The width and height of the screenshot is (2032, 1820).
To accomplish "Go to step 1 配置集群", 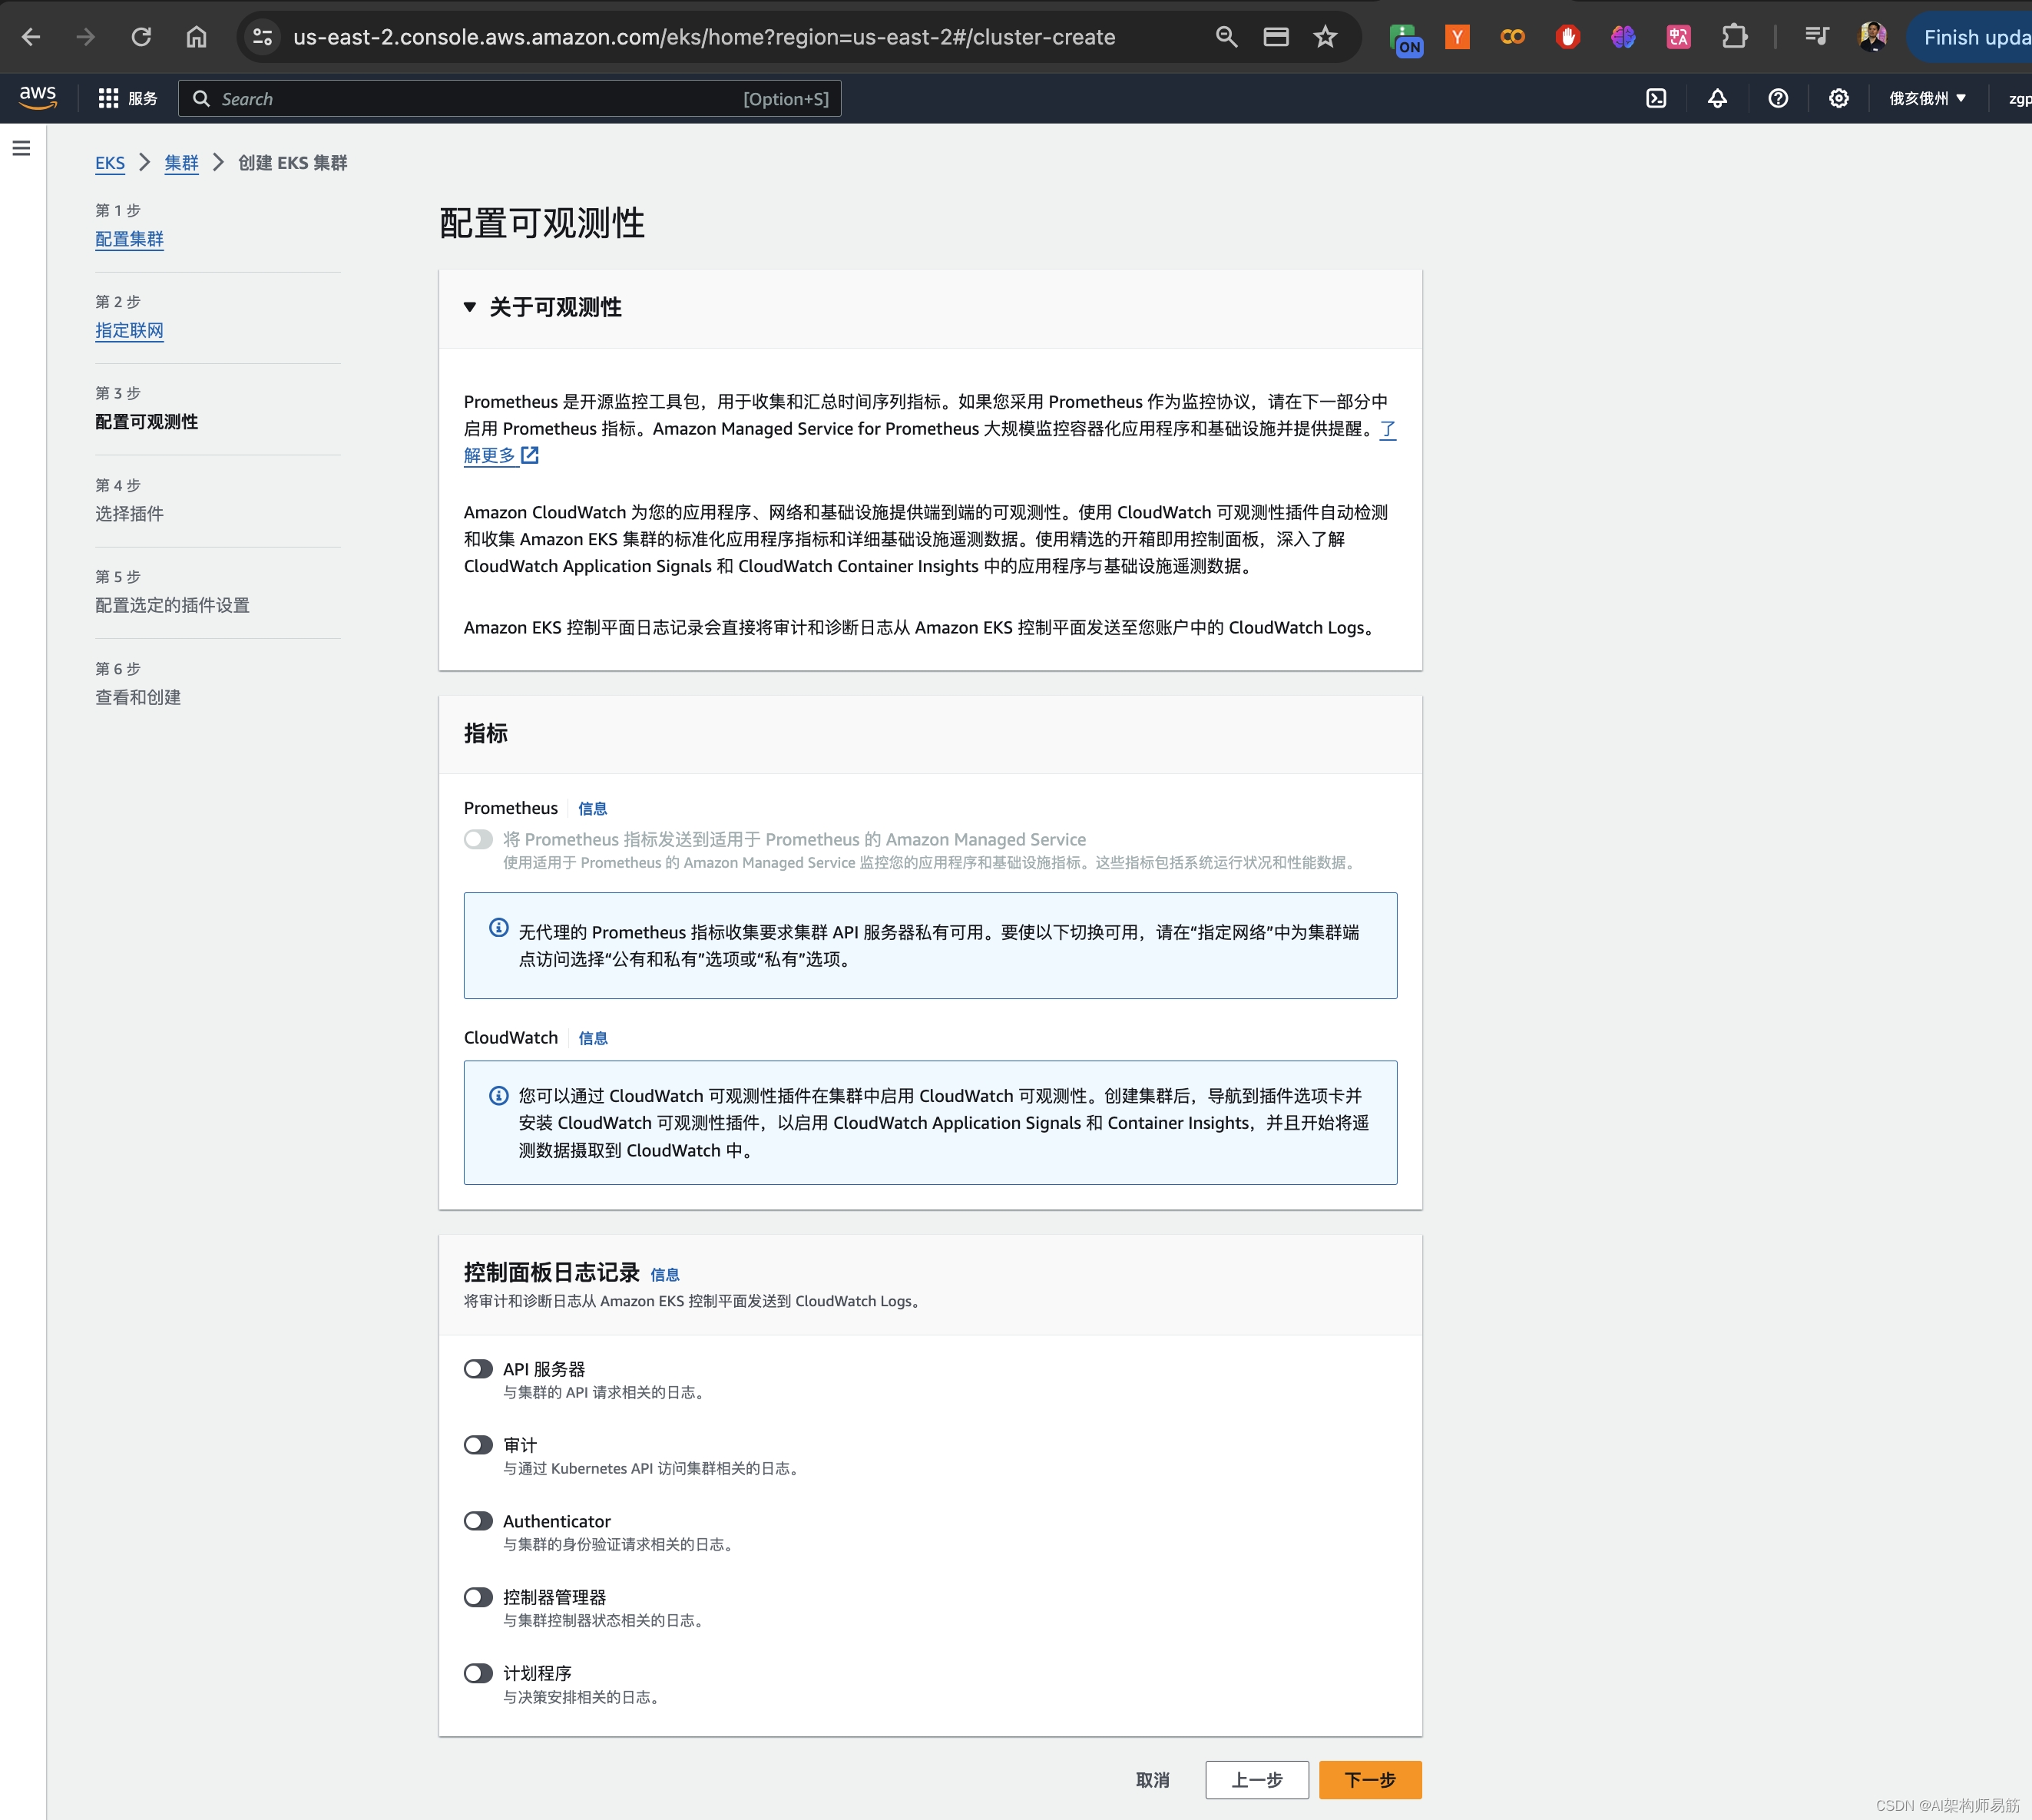I will [129, 239].
